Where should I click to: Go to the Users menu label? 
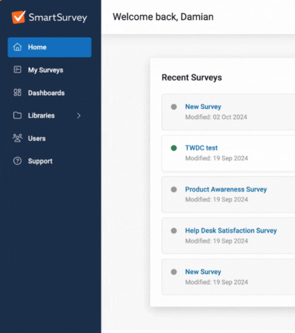37,138
